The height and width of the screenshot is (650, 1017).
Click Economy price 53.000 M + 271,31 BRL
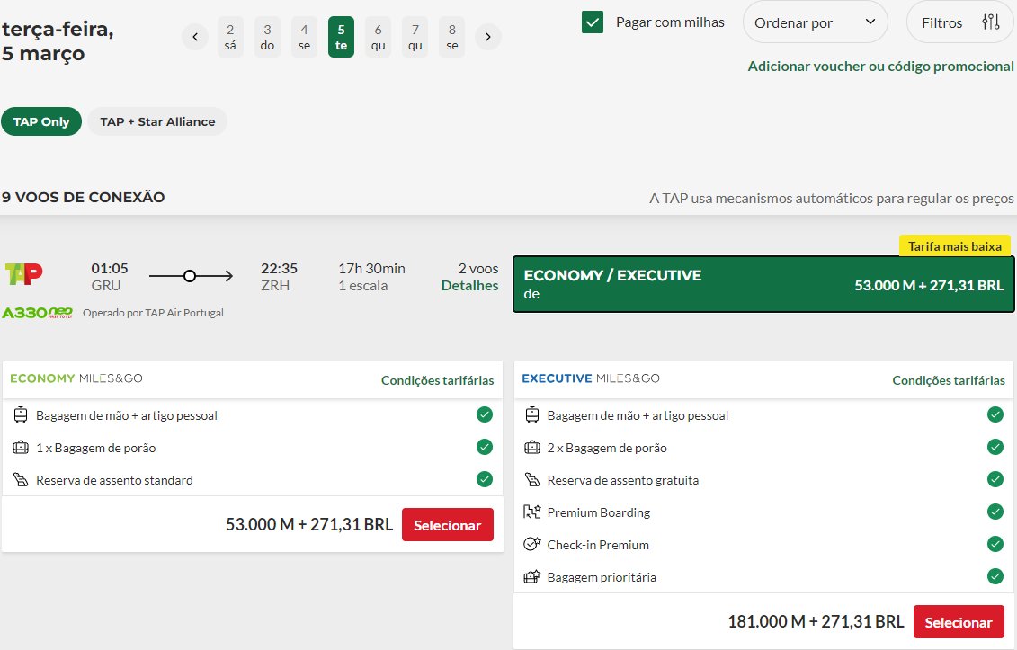coord(309,524)
